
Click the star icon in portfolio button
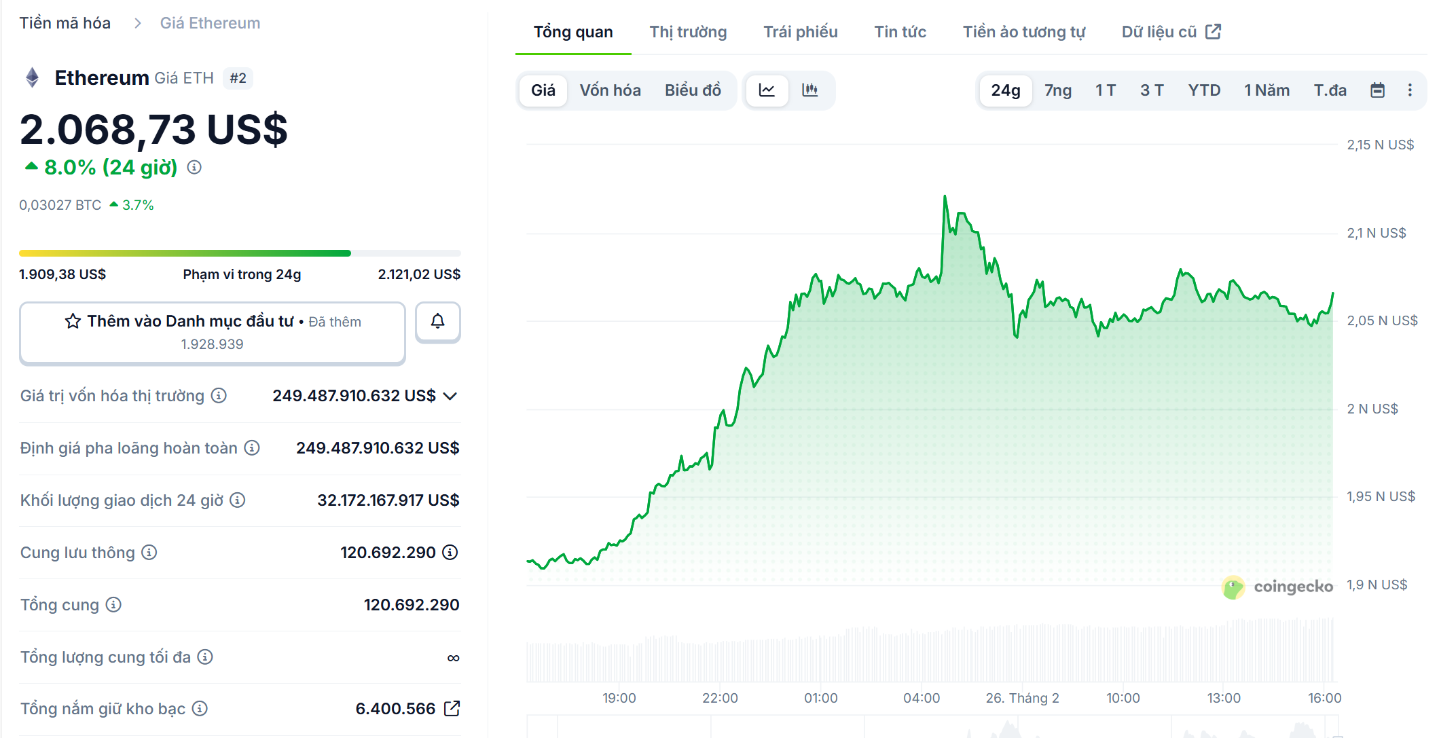[72, 321]
